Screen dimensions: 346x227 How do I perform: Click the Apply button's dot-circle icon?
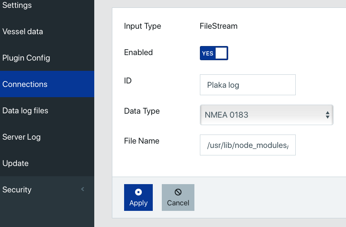point(138,192)
